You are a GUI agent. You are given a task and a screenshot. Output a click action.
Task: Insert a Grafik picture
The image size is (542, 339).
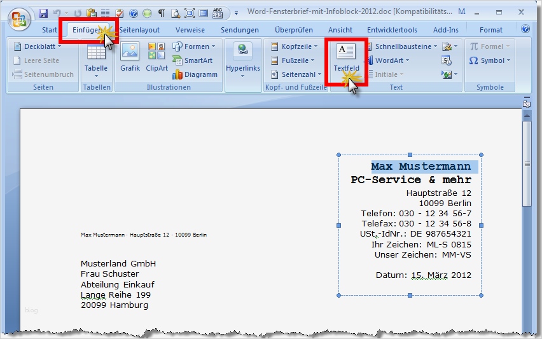130,57
